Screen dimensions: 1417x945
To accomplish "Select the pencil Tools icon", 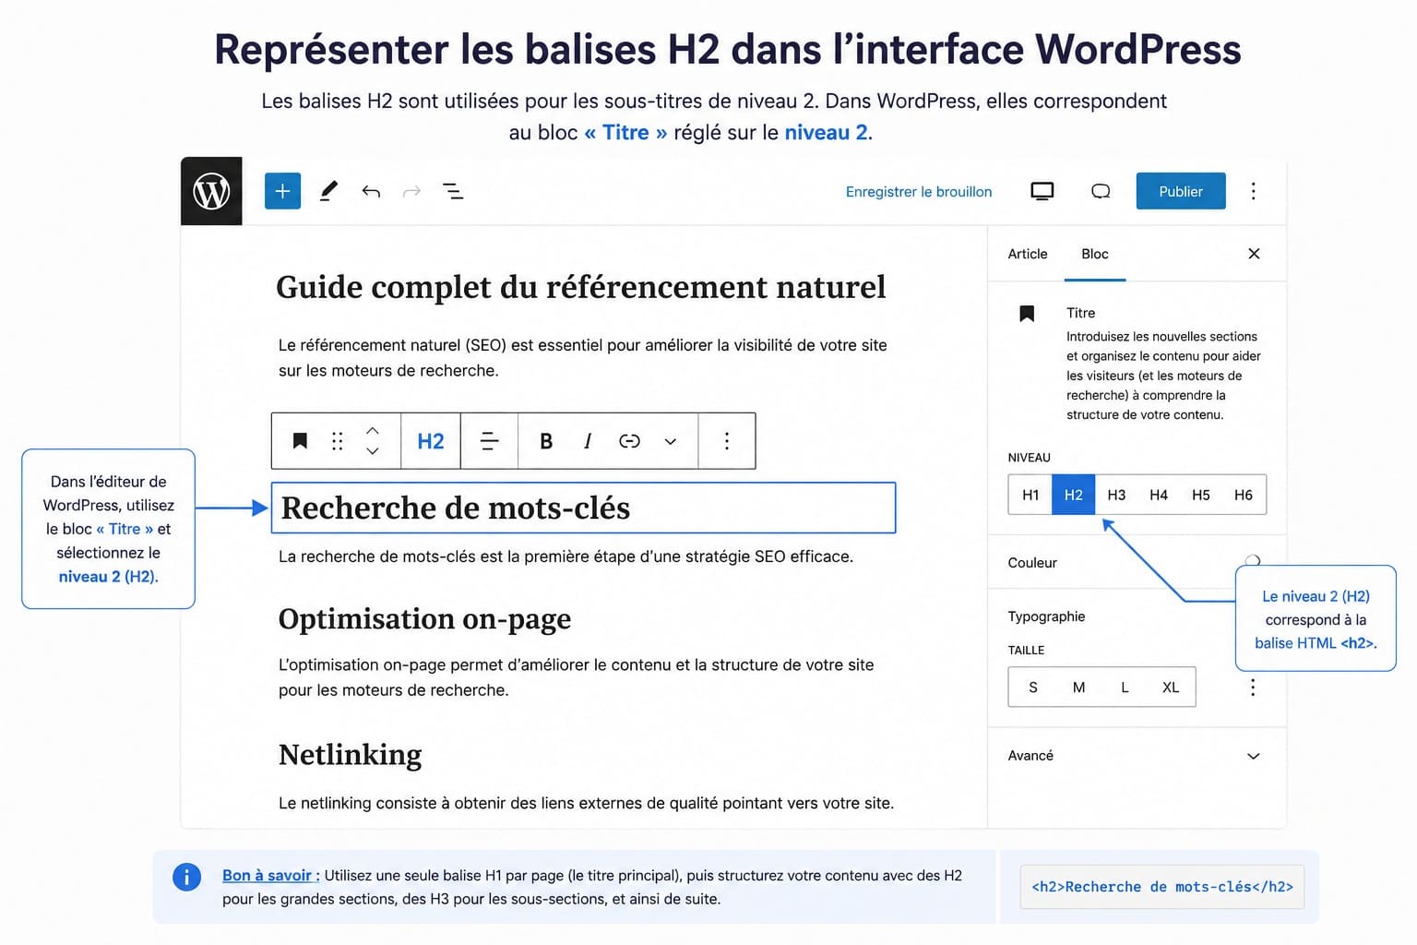I will pos(328,191).
